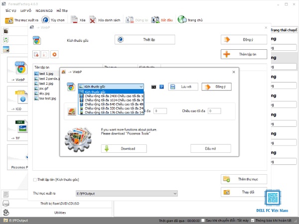Choose the -> WebP conversion tile

18,70
